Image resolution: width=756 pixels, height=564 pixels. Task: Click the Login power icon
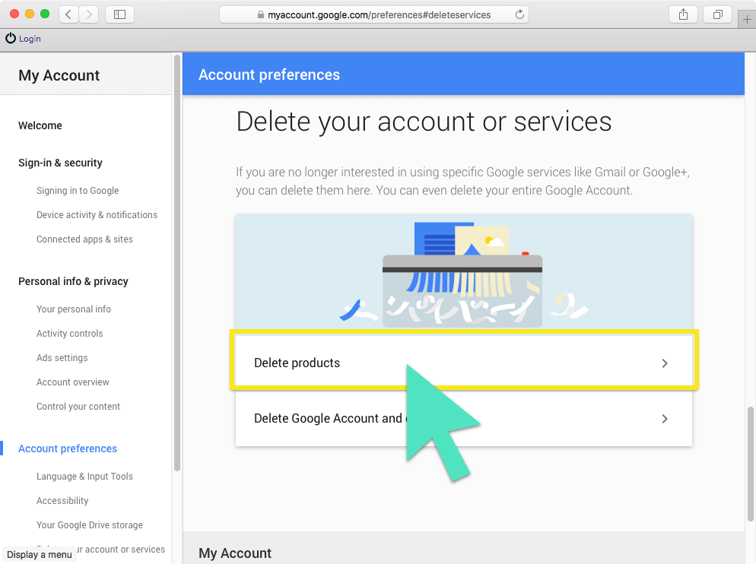coord(11,38)
